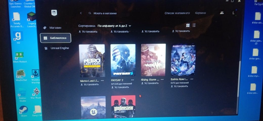Open Список желаемого wishlist
Image resolution: width=263 pixels, height=121 pixels.
(x=177, y=13)
